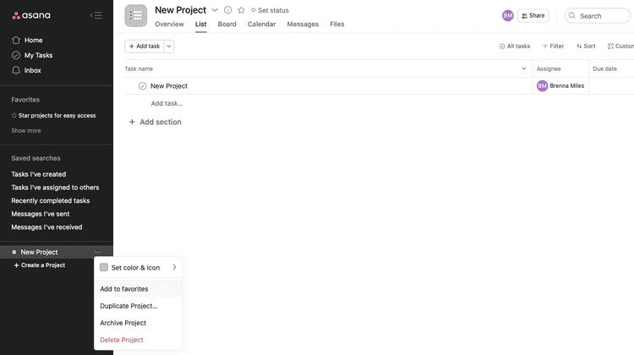
Task: Expand the New Project title dropdown chevron
Action: point(215,10)
